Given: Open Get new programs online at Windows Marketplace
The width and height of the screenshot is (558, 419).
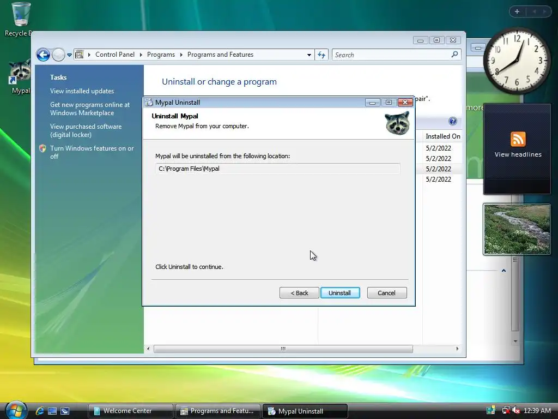Looking at the screenshot, I should 90,109.
